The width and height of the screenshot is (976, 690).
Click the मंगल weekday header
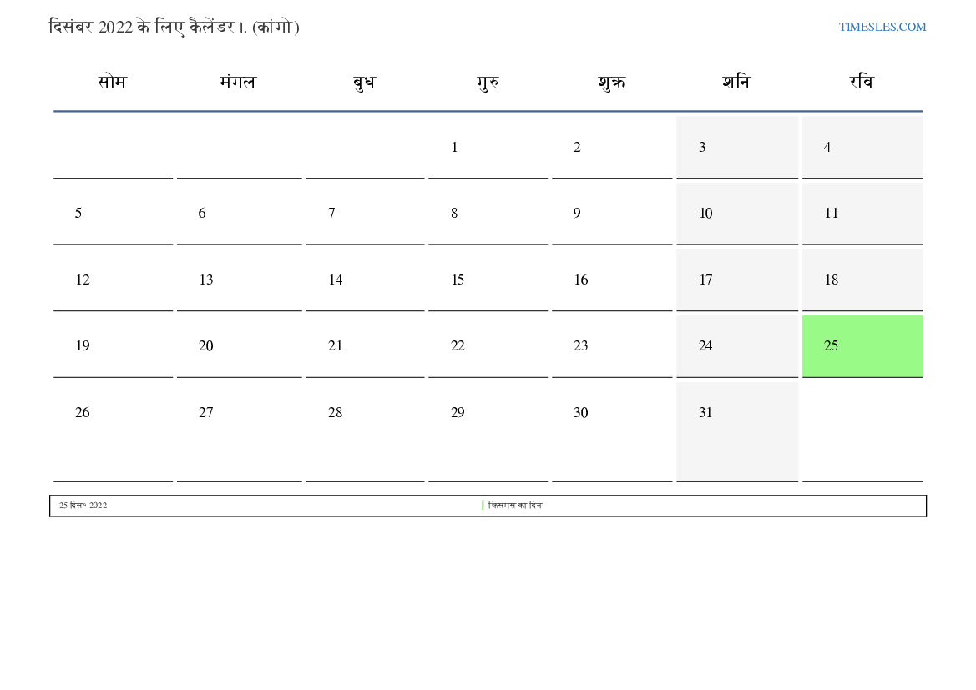[x=238, y=83]
